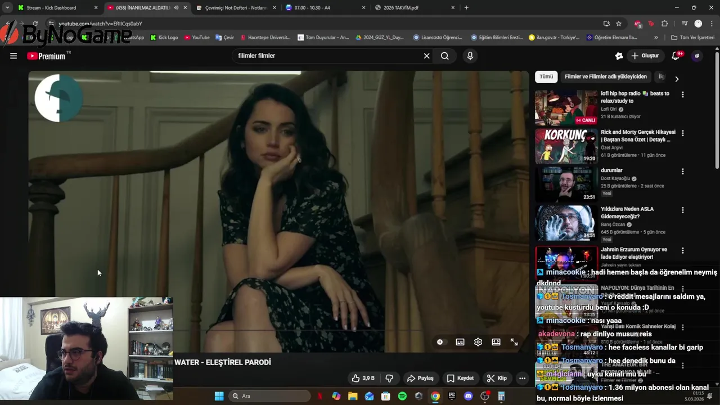
Task: Click the Paylaş share button
Action: [x=420, y=378]
